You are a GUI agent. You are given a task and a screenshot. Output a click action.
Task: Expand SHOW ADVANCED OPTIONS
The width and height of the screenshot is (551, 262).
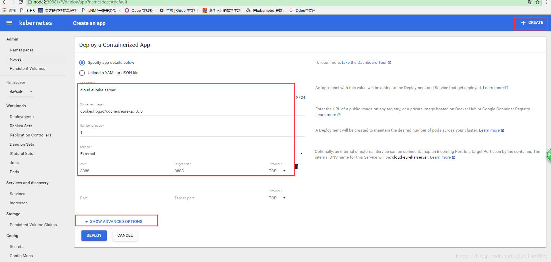[x=114, y=221]
